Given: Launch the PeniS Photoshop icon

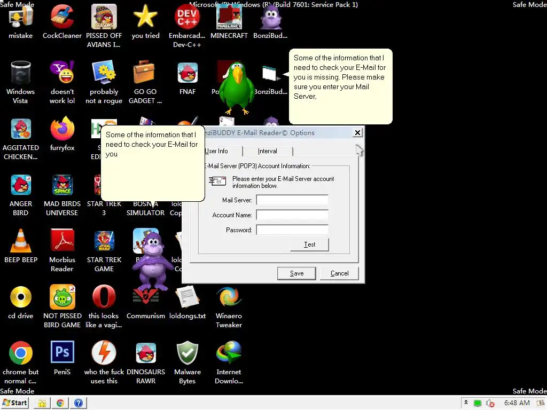Looking at the screenshot, I should point(62,352).
